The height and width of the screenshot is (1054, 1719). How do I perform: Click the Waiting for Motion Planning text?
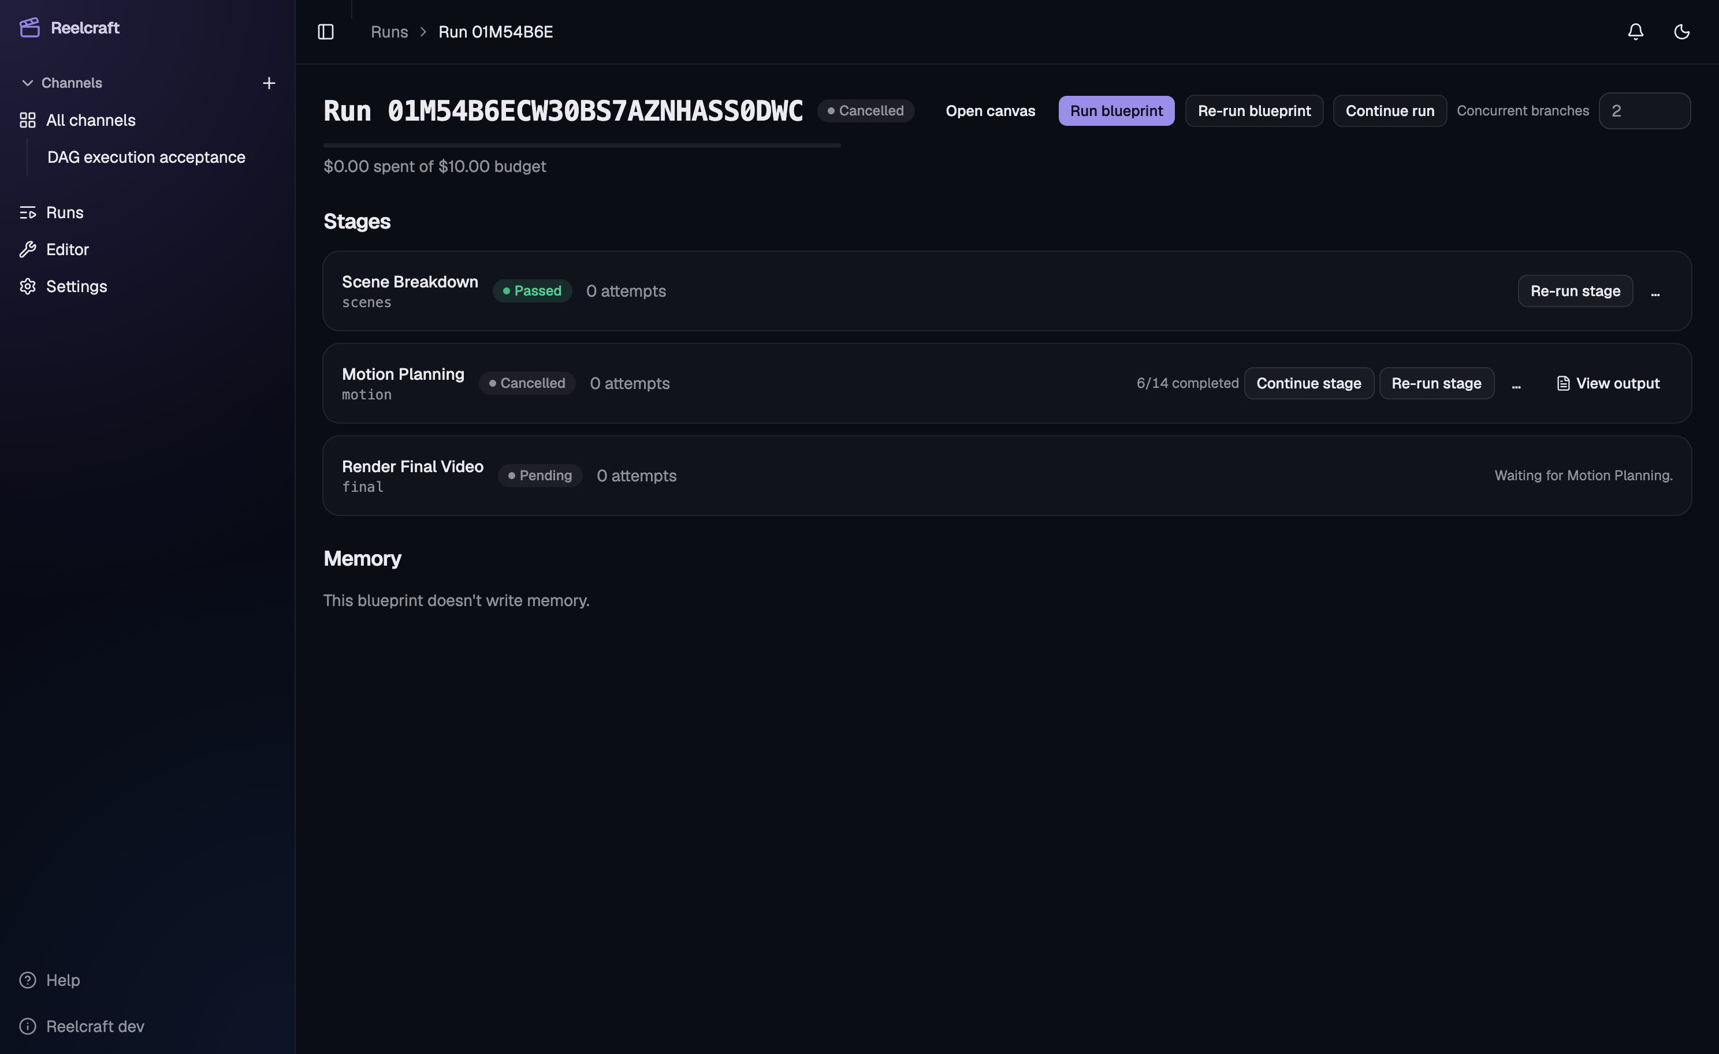pyautogui.click(x=1584, y=476)
